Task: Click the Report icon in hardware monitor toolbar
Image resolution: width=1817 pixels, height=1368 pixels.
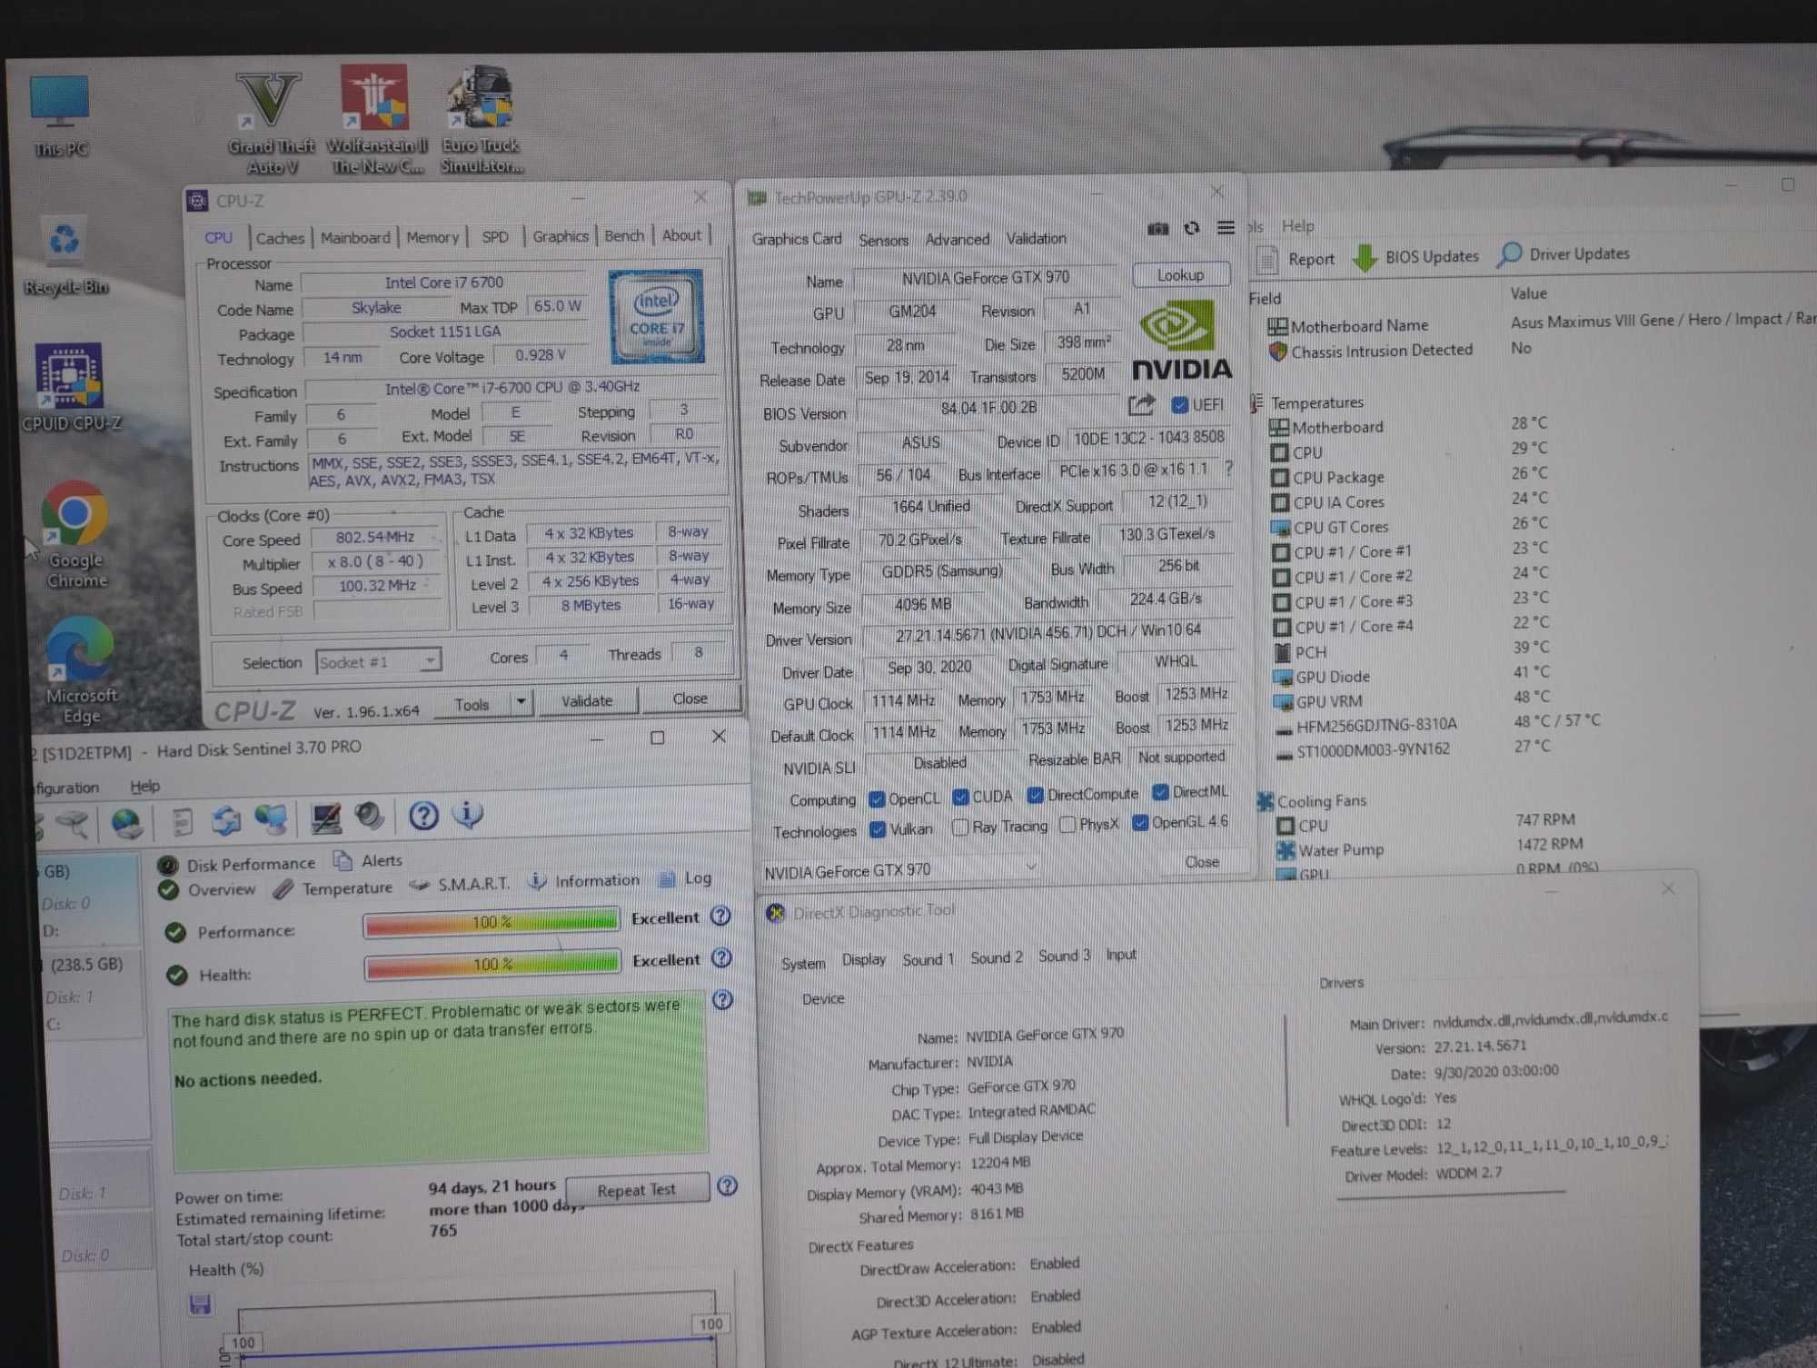Action: click(x=1267, y=260)
